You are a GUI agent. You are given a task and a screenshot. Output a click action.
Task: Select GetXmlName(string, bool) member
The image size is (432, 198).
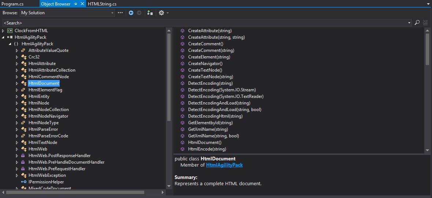click(x=213, y=136)
